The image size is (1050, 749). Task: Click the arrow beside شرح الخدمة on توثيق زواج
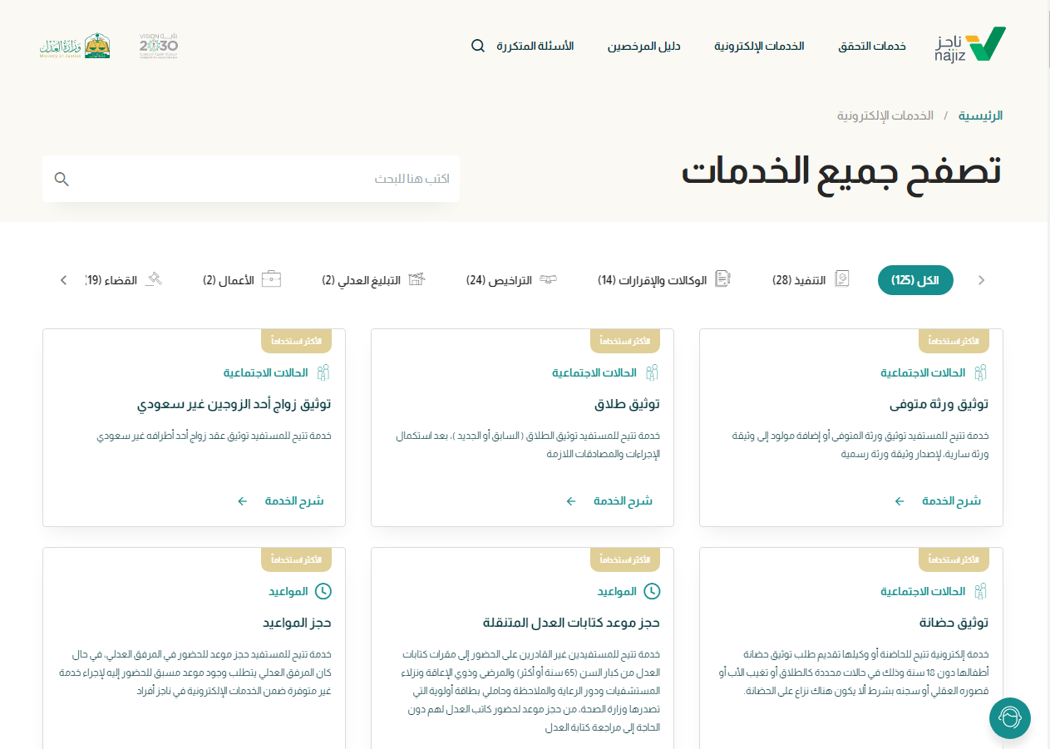coord(243,501)
